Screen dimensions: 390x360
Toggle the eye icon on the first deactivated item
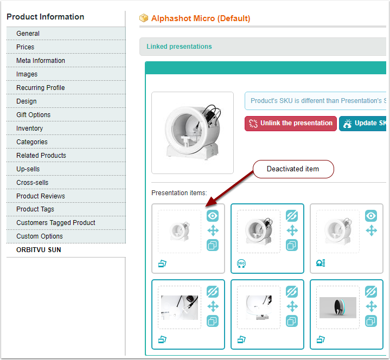click(x=213, y=216)
